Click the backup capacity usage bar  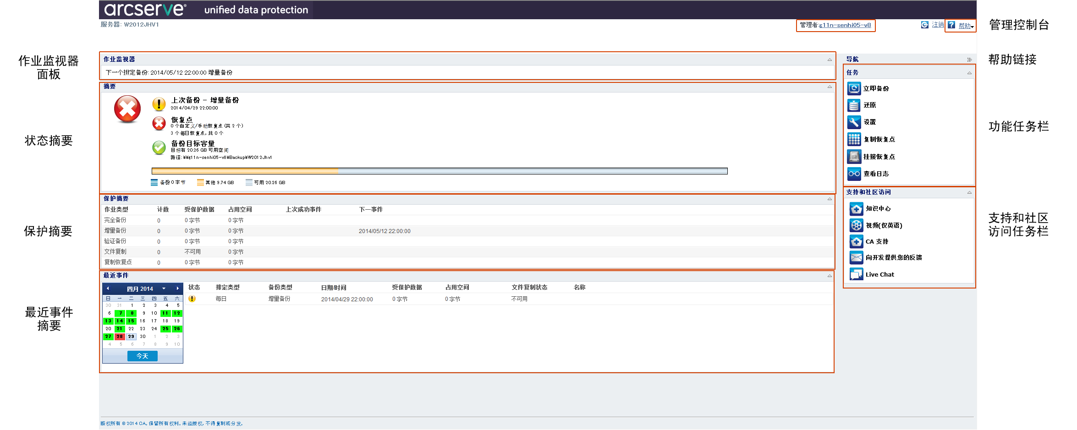click(x=440, y=170)
